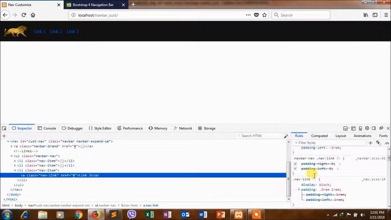Switch to the Console tab

pos(47,128)
